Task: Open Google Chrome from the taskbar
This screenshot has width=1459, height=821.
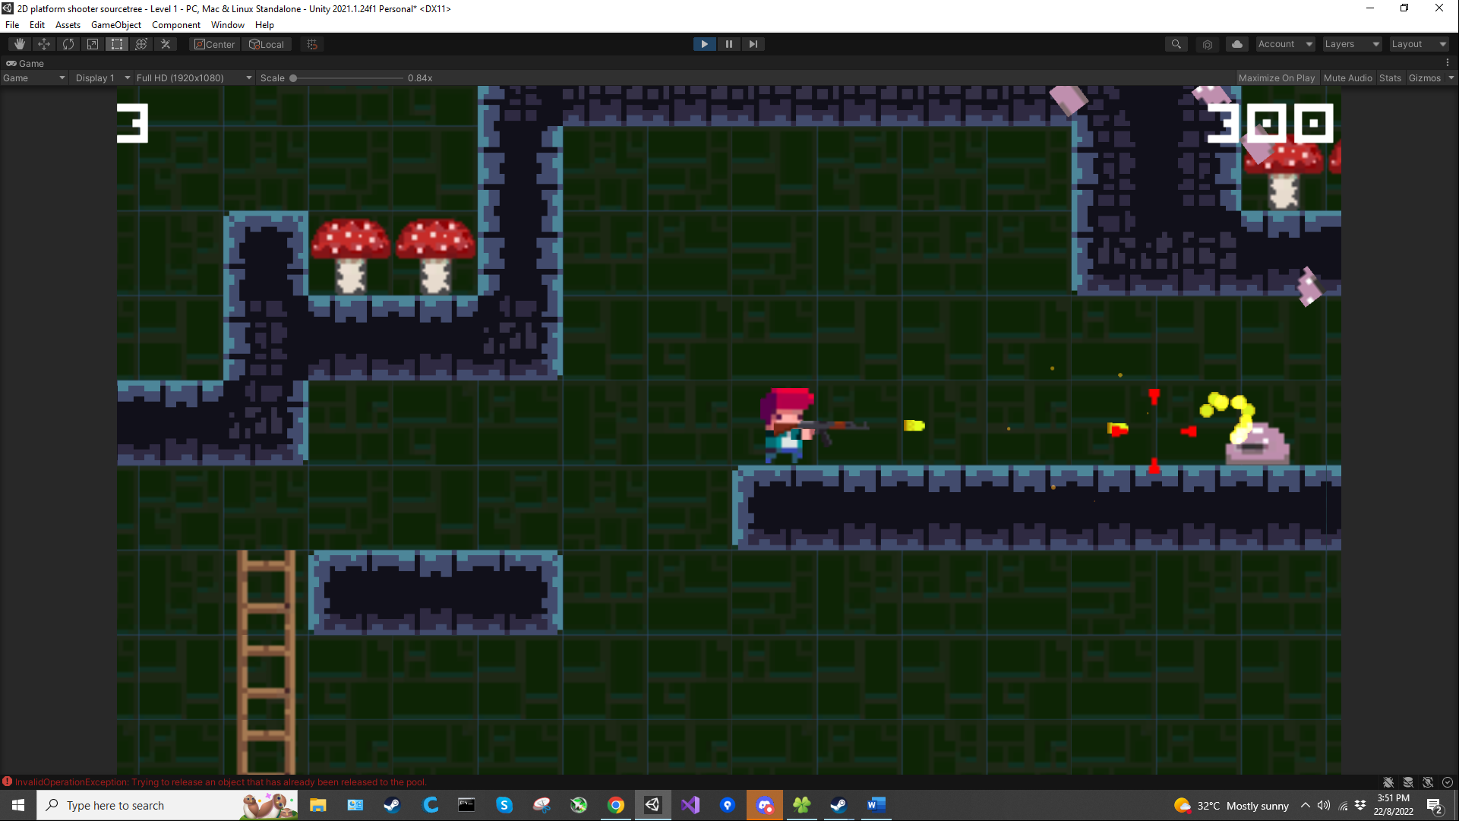Action: [x=616, y=805]
